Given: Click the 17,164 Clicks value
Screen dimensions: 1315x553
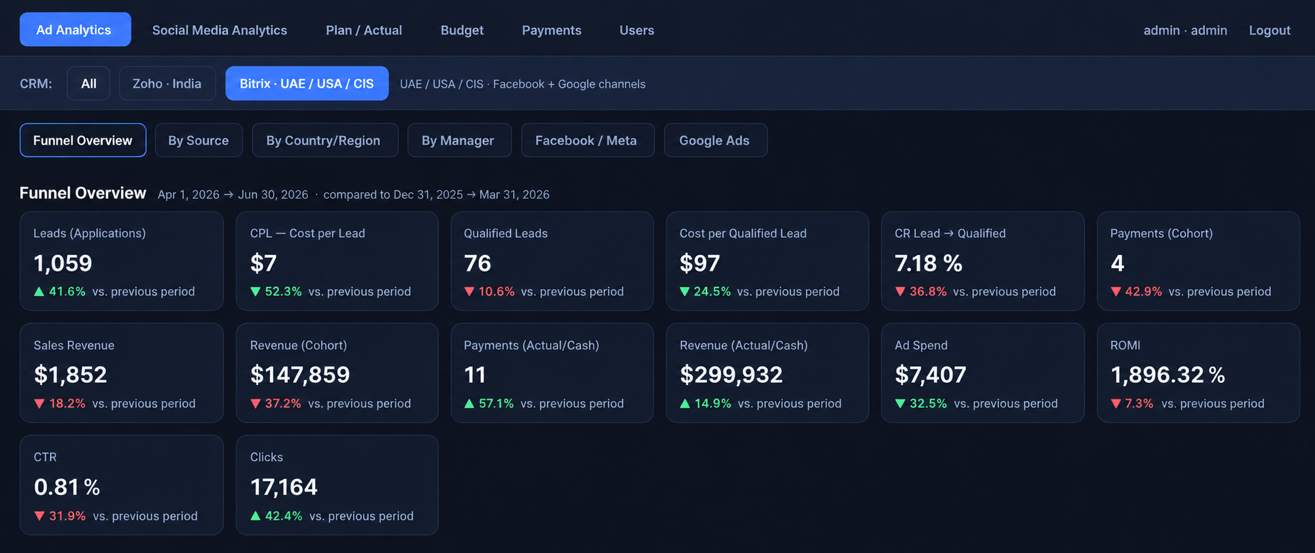Looking at the screenshot, I should 284,487.
